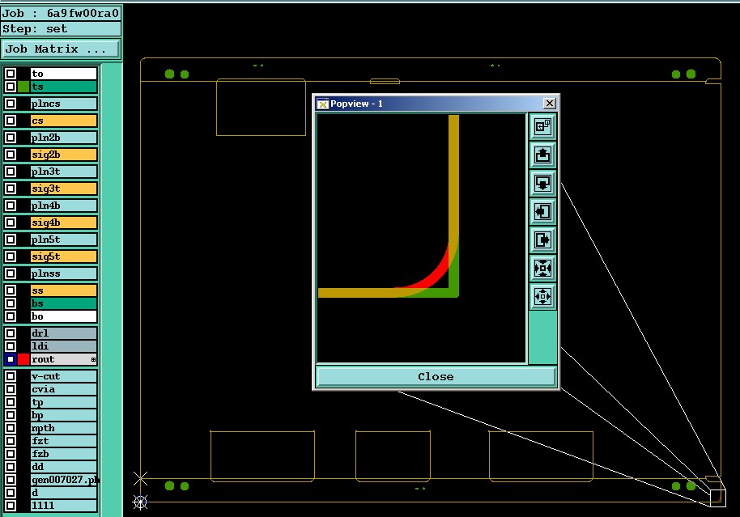Click the Popview zoom-window icon
The image size is (740, 517).
(542, 126)
